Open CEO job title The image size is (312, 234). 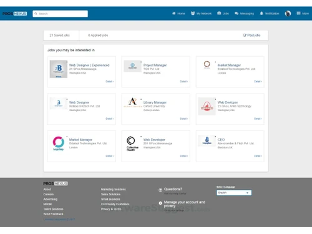(221, 140)
